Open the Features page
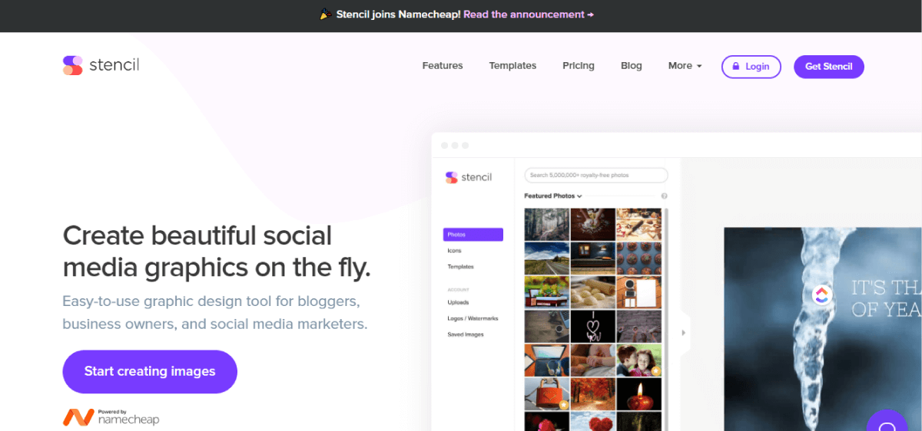 click(443, 66)
